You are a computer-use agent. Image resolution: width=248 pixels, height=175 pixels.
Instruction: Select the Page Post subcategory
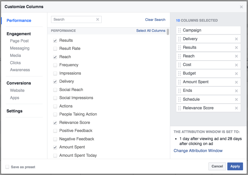tap(19, 41)
